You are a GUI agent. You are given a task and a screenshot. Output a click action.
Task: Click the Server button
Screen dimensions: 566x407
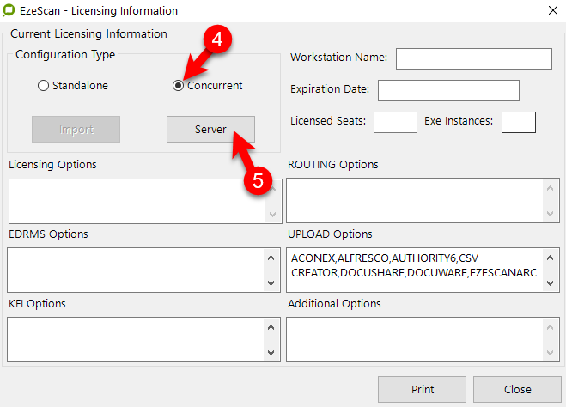point(210,130)
